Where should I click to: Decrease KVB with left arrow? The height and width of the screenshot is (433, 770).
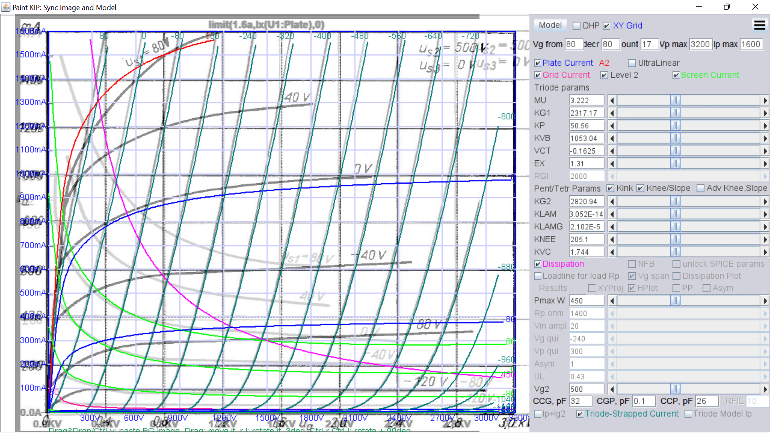(x=612, y=138)
